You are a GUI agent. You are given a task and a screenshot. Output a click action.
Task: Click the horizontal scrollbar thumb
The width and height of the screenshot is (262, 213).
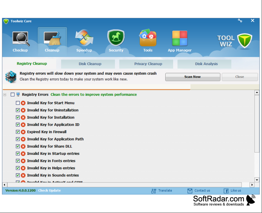coord(124,185)
